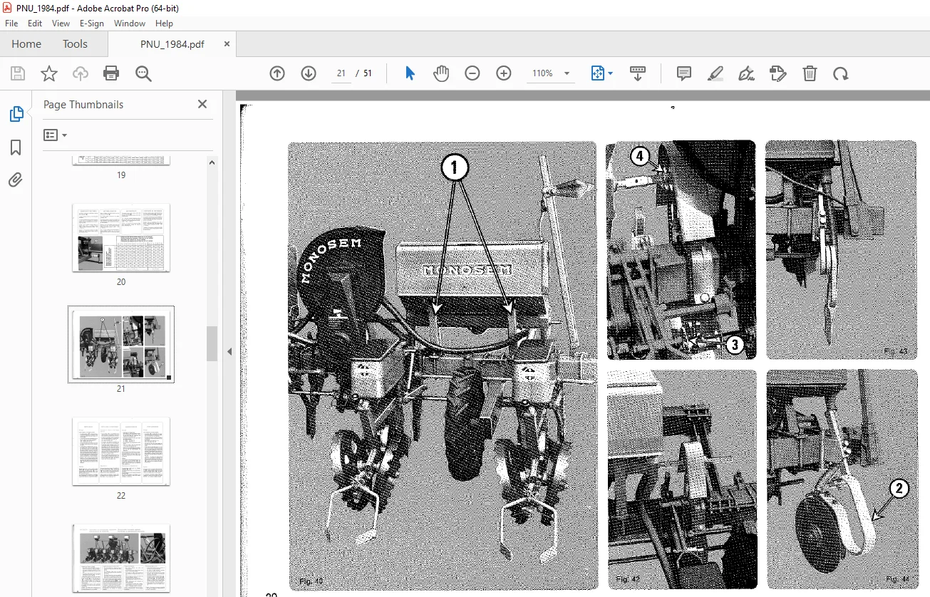
Task: Open the Window menu
Action: click(130, 24)
